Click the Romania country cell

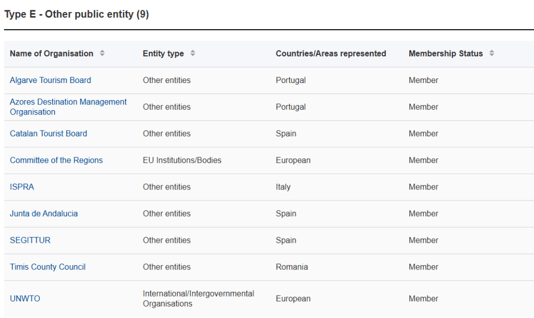(292, 267)
